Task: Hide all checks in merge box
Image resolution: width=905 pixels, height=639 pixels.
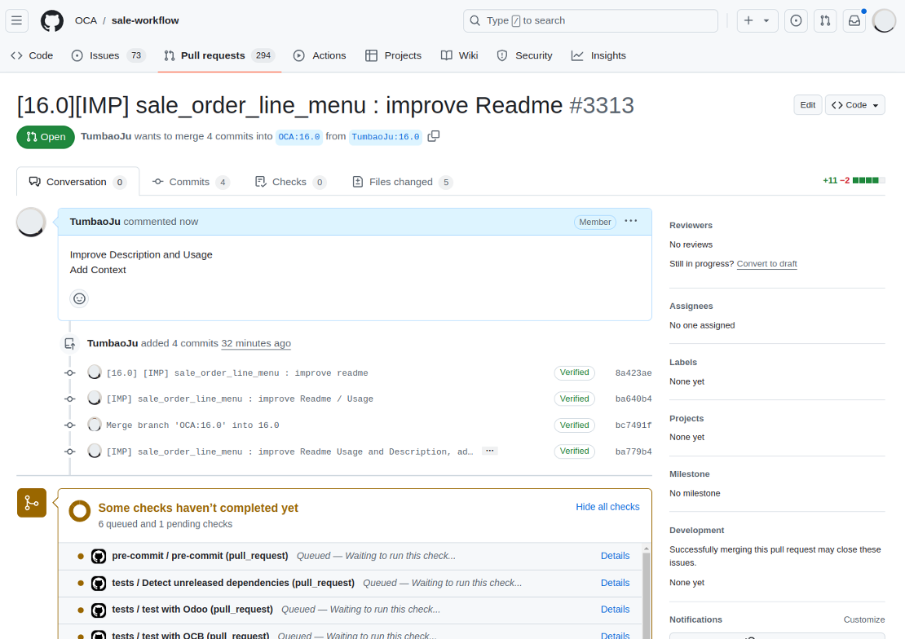Action: (607, 507)
